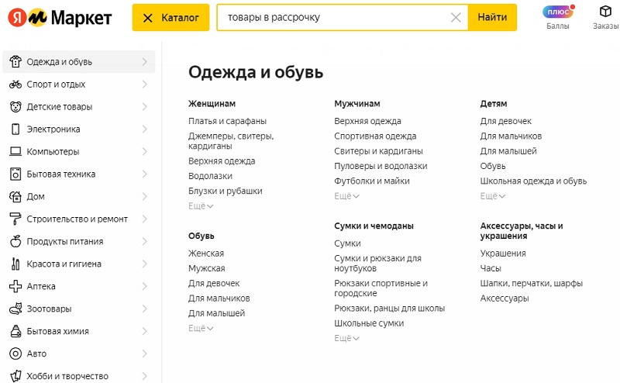The height and width of the screenshot is (383, 620).
Task: Clear the search field with the X
Action: click(x=456, y=17)
